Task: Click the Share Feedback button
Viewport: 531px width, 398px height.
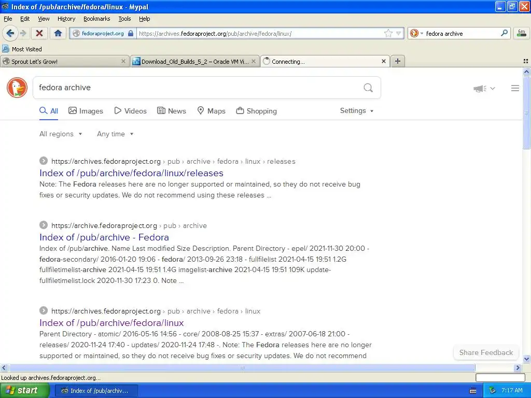Action: point(486,352)
